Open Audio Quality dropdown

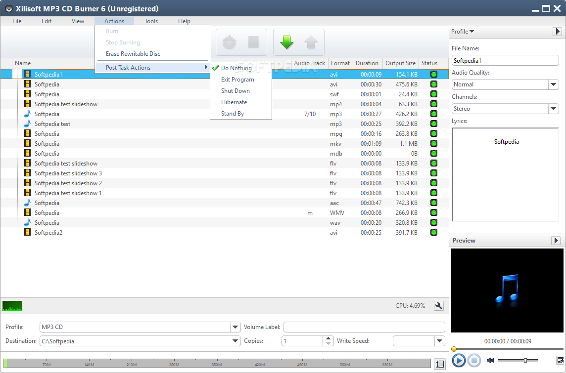(553, 84)
